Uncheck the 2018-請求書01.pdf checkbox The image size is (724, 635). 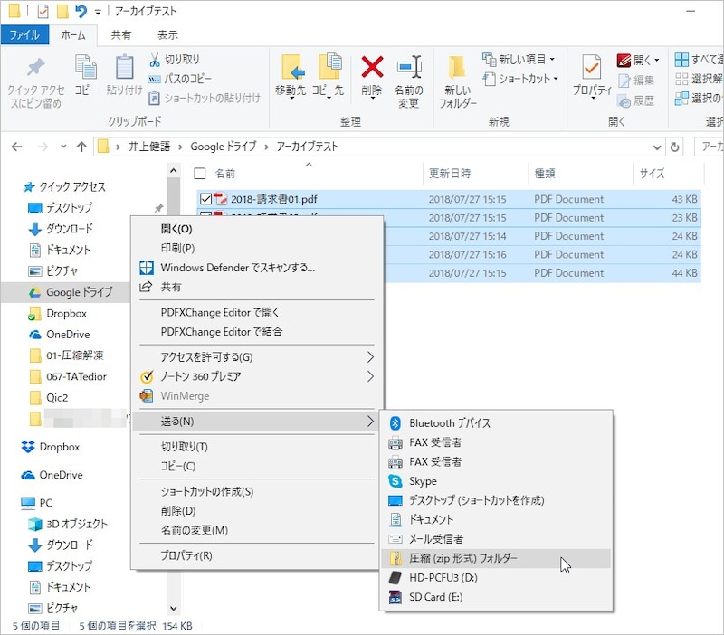pos(205,199)
